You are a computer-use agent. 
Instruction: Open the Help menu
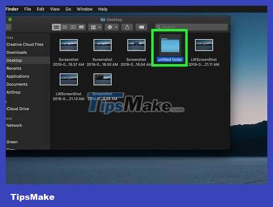point(103,9)
